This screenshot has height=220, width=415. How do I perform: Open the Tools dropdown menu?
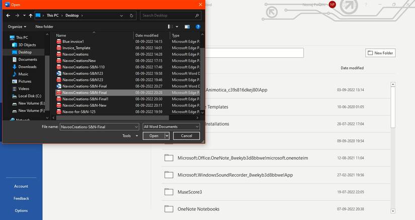[x=130, y=136]
